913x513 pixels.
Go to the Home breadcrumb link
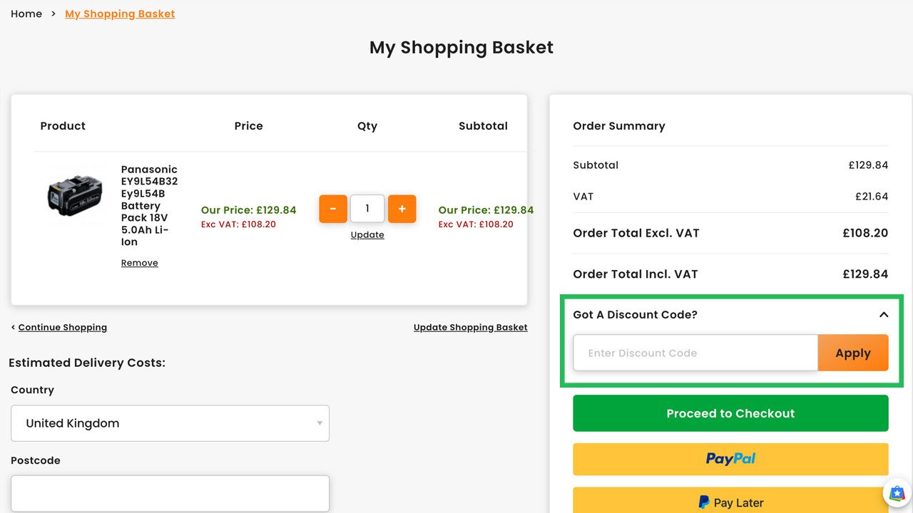[26, 14]
